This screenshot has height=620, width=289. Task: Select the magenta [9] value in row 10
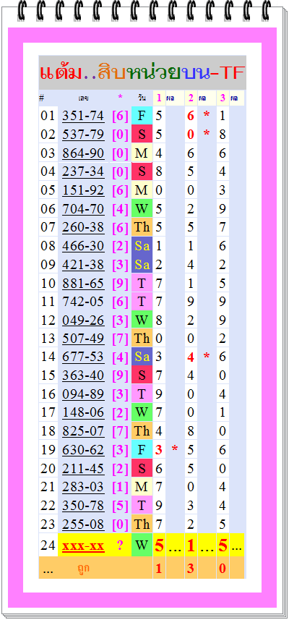pos(120,284)
